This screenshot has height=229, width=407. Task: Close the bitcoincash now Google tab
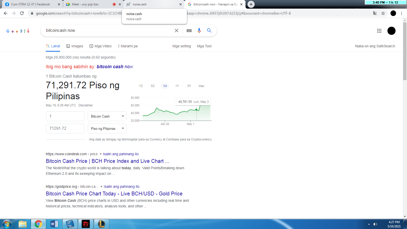(241, 4)
